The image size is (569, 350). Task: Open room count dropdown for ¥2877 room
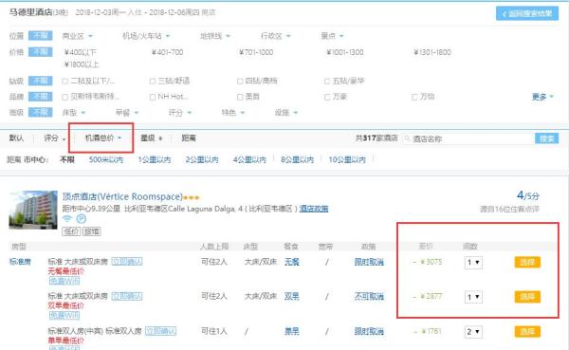pyautogui.click(x=473, y=297)
